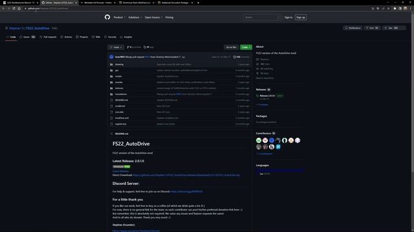Open the textures folder
Image resolution: width=414 pixels, height=232 pixels.
pos(119,88)
